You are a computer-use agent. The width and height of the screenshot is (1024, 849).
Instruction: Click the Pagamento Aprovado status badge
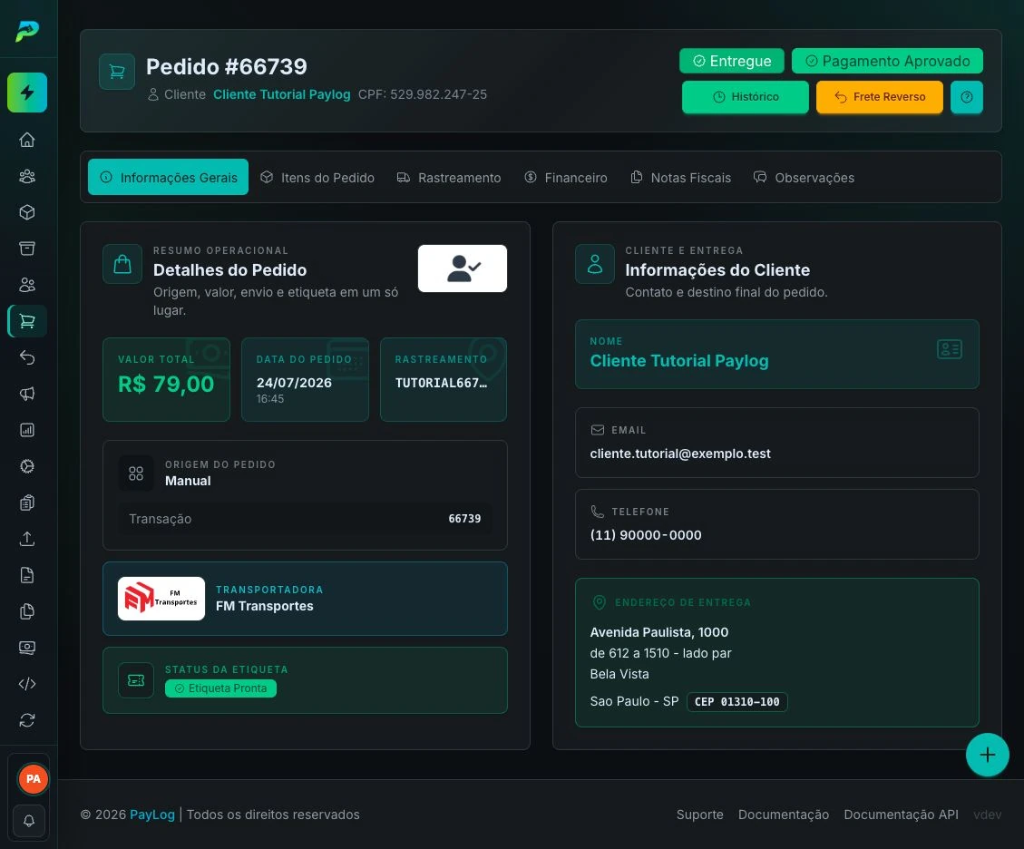point(888,61)
